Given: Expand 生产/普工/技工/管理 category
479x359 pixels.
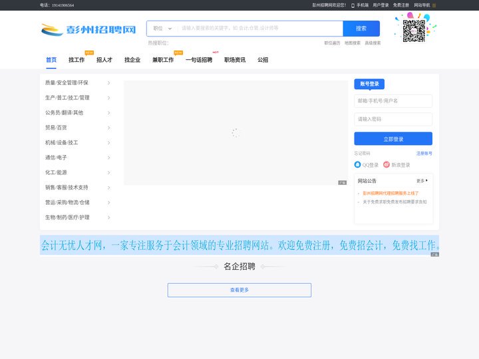Looking at the screenshot, I should click(x=78, y=98).
